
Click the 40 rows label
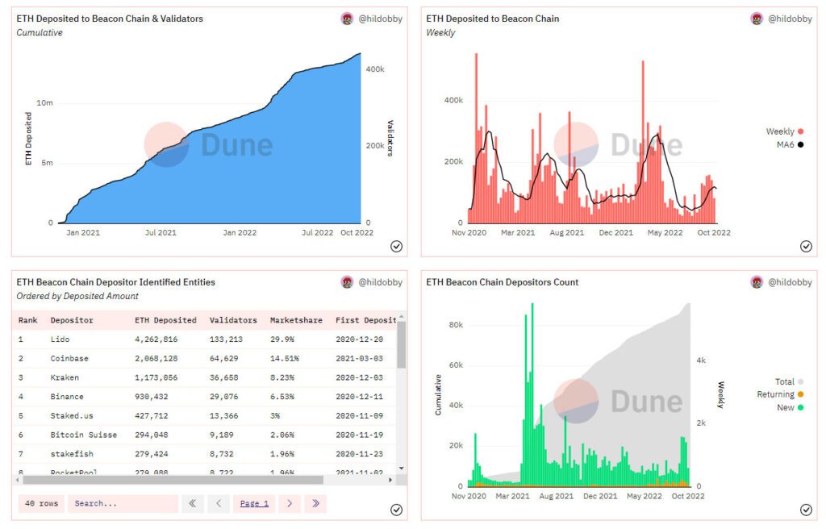(42, 504)
